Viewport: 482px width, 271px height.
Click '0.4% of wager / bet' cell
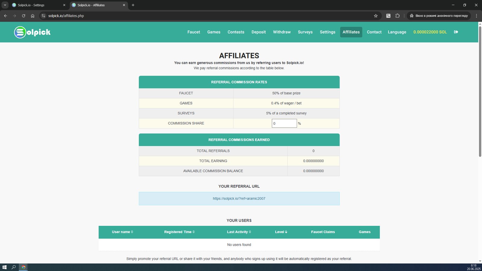pos(286,103)
